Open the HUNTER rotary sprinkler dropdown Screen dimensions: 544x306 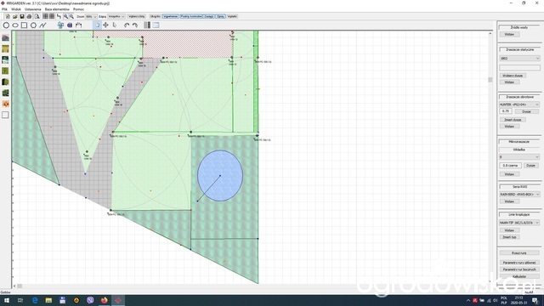click(519, 105)
